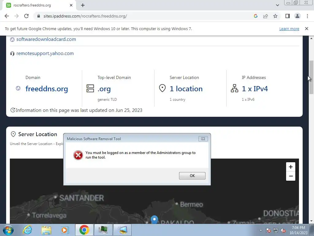Zoom in on the map
The height and width of the screenshot is (236, 314).
[x=291, y=167]
